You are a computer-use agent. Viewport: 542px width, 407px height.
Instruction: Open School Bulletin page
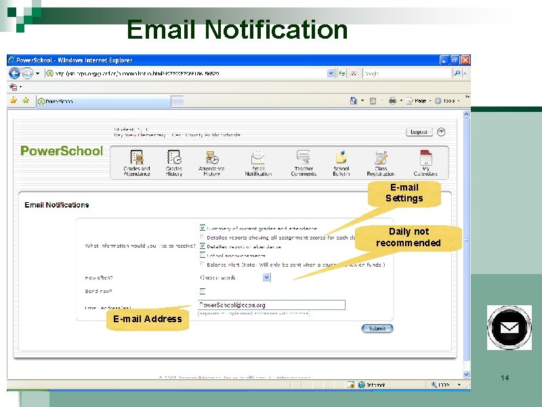coord(341,163)
